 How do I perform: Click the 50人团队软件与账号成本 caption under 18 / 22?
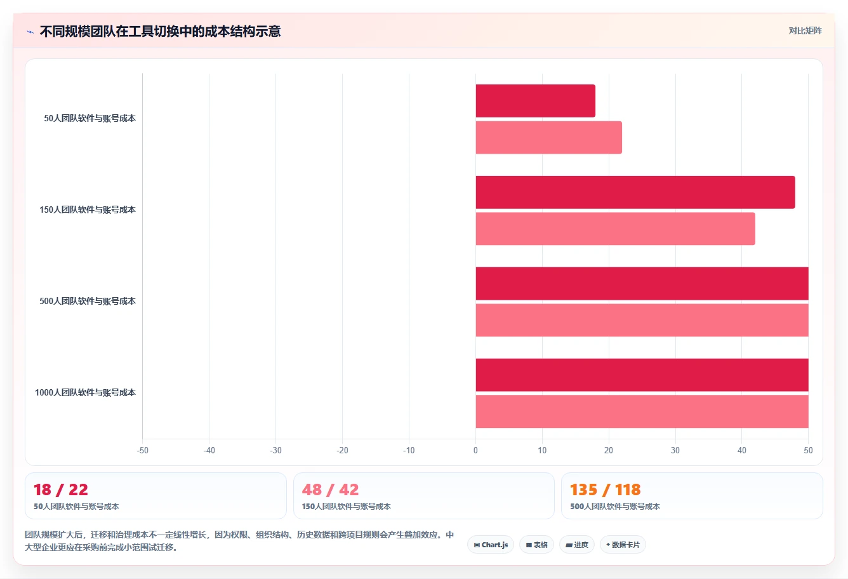76,507
